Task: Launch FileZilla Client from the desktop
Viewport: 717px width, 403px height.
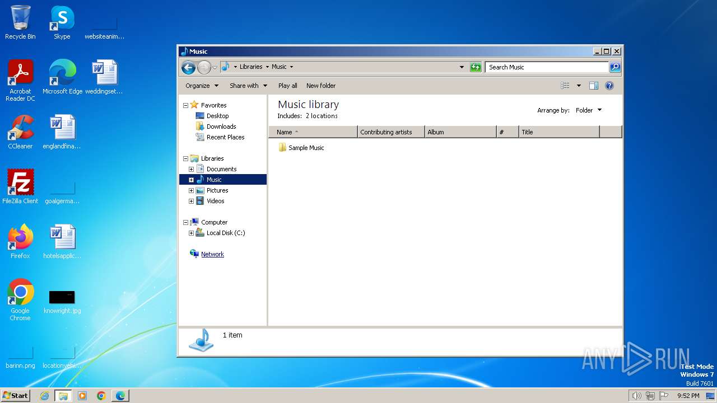Action: click(20, 186)
